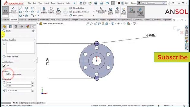Click the Y center coordinate field

[19, 86]
